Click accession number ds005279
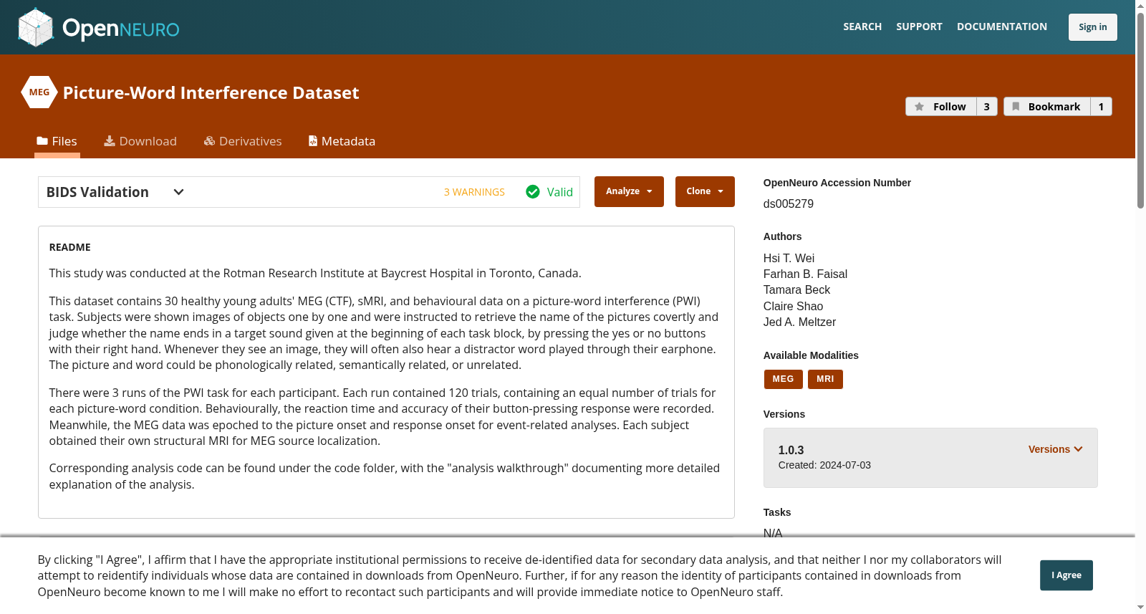The width and height of the screenshot is (1146, 614). point(789,203)
